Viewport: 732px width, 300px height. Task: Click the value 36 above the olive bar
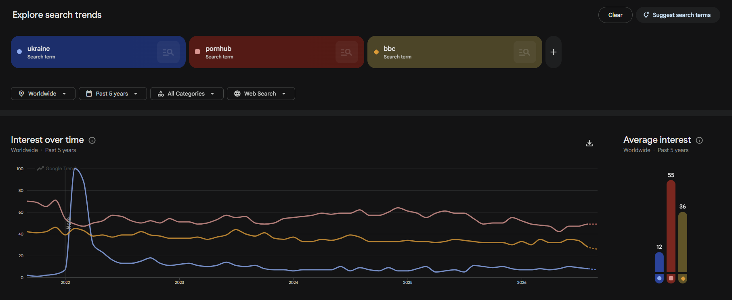(x=683, y=206)
